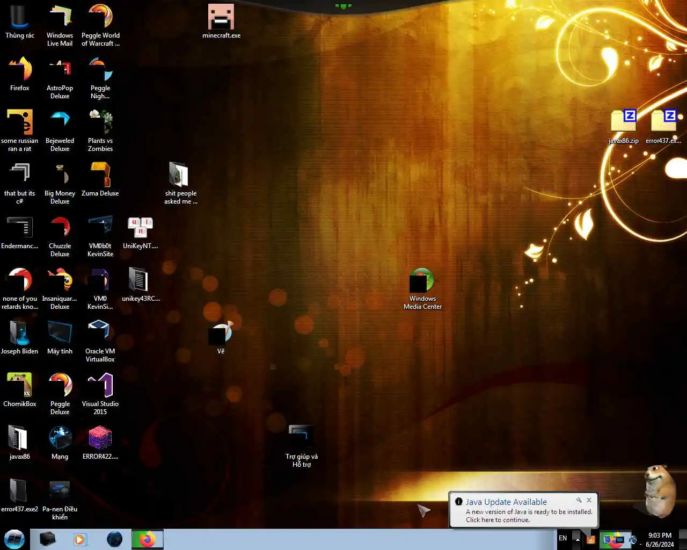Image resolution: width=687 pixels, height=550 pixels.
Task: Select the Peggle Nights desktop icon
Action: click(x=100, y=78)
